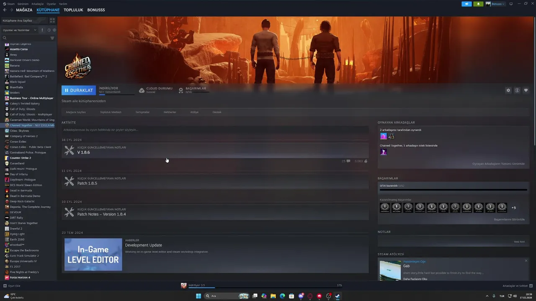Open BAŞARIMLAR achievements header link
Viewport: 536px width, 301px height.
click(196, 88)
